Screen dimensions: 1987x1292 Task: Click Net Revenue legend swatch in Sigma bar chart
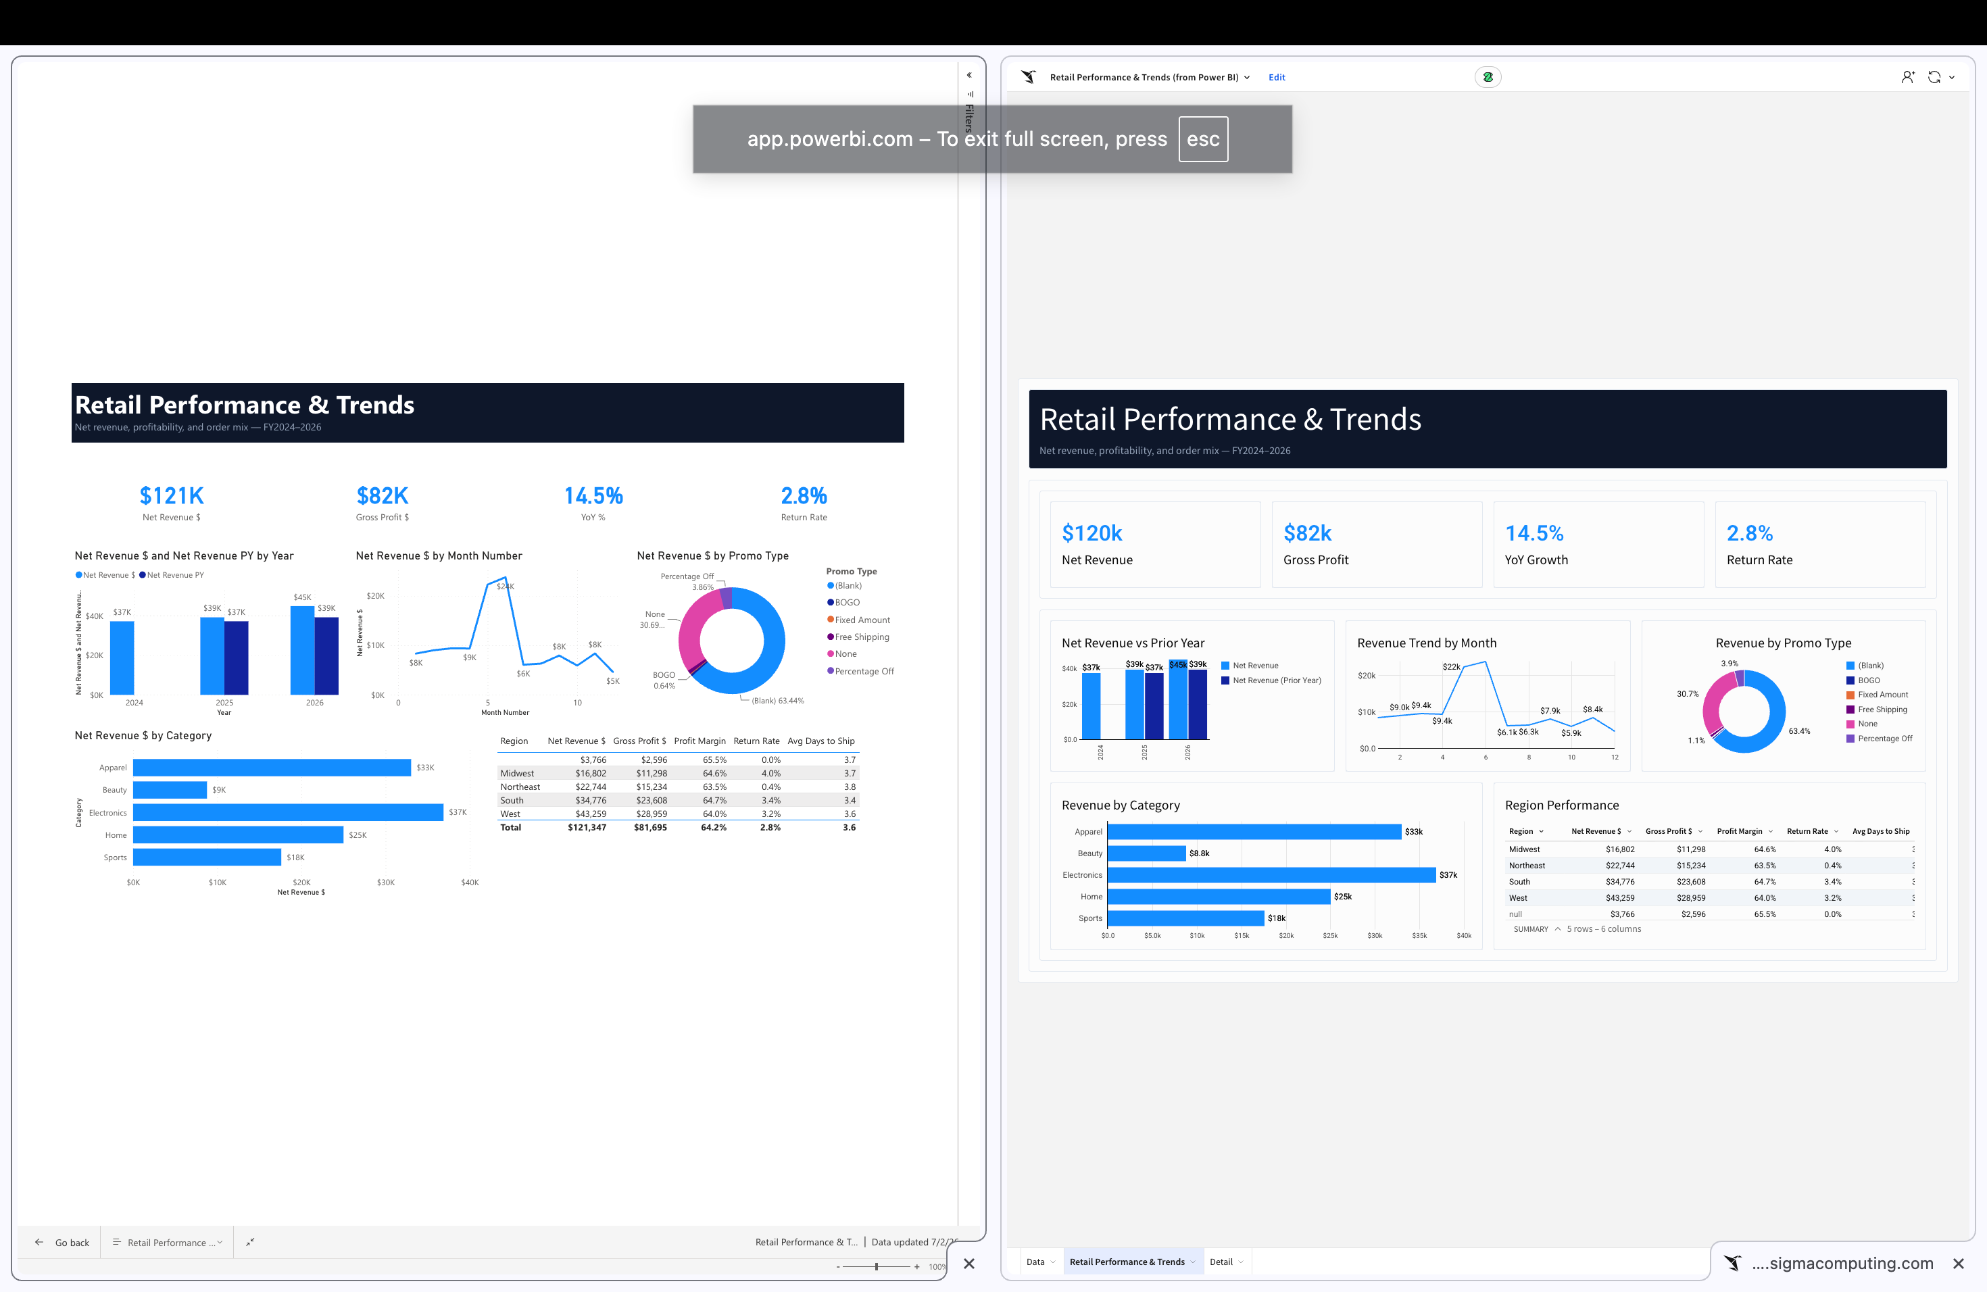[1225, 666]
